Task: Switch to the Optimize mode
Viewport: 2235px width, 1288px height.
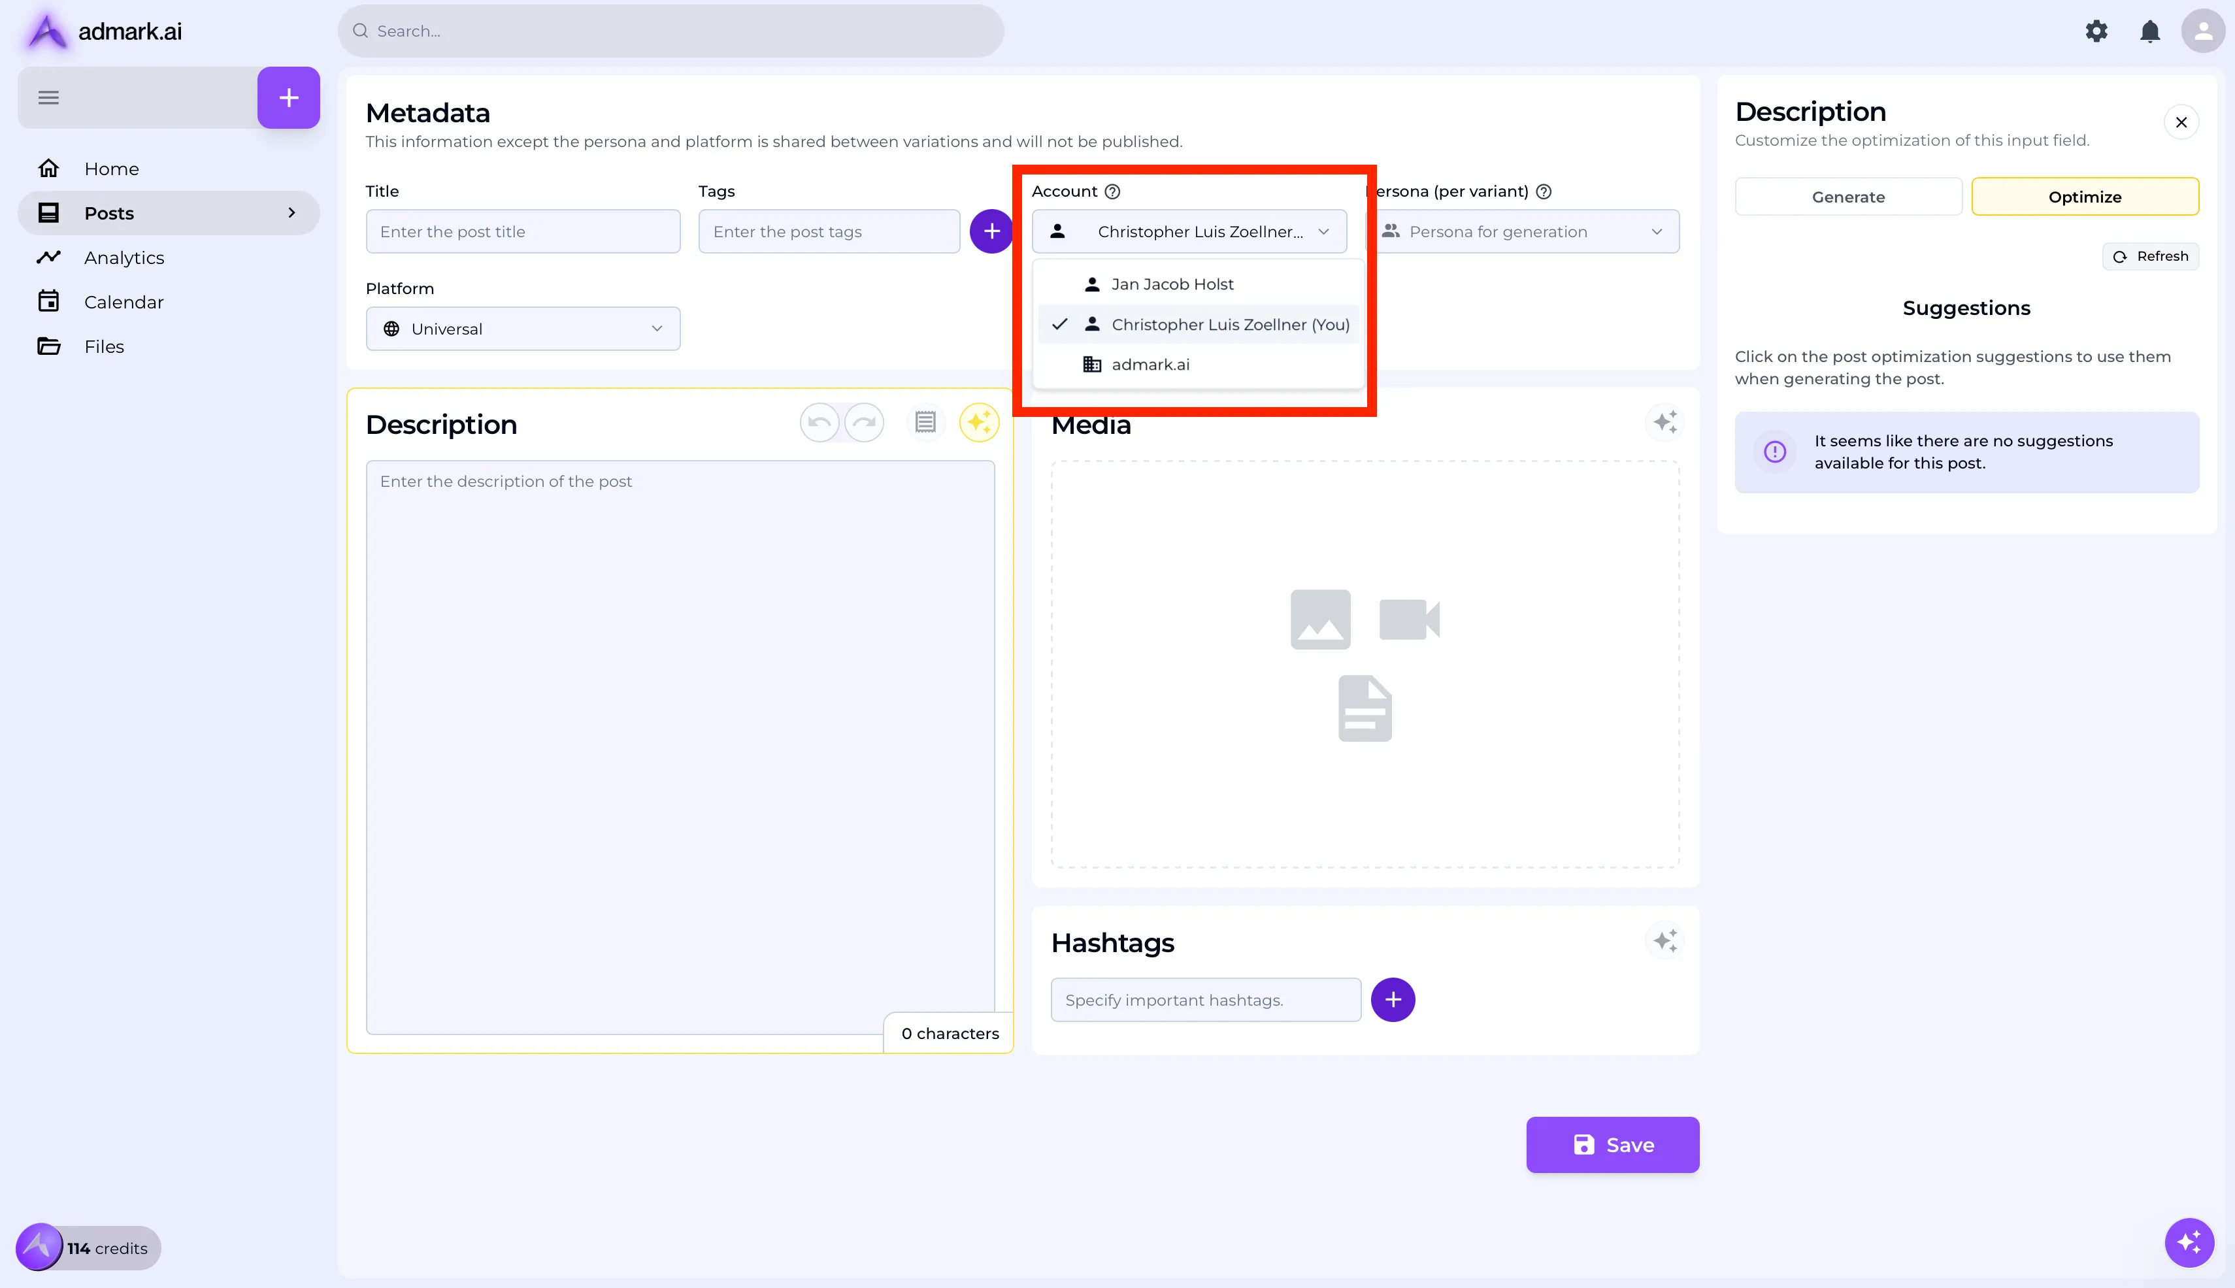Action: (x=2085, y=197)
